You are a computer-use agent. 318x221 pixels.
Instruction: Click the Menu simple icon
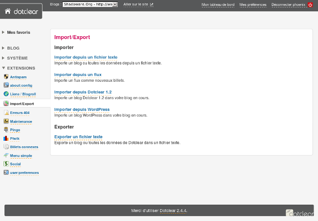click(6, 155)
